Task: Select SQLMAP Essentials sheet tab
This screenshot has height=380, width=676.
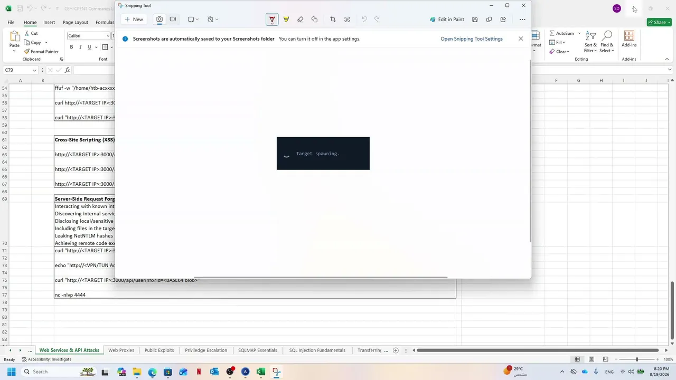Action: [x=258, y=350]
